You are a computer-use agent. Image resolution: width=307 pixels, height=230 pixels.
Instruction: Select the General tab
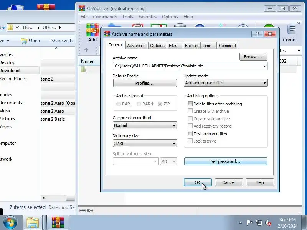click(116, 45)
